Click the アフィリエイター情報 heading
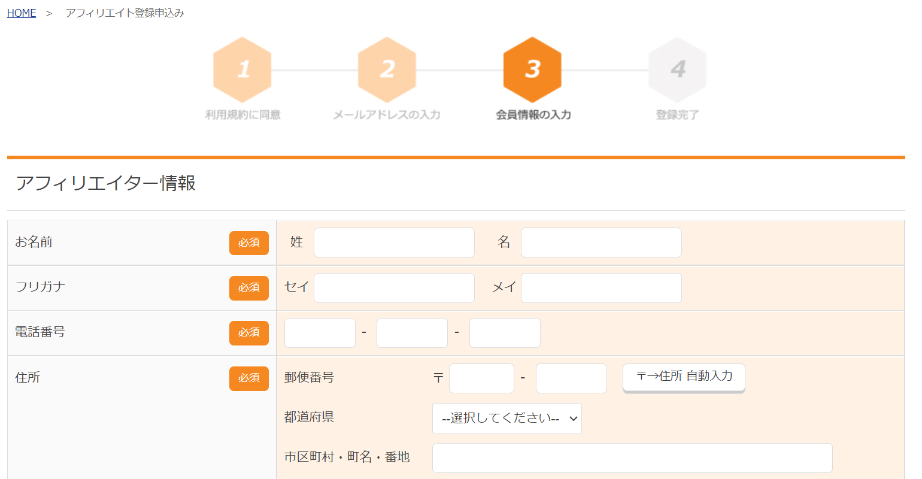The height and width of the screenshot is (479, 922). pyautogui.click(x=106, y=183)
